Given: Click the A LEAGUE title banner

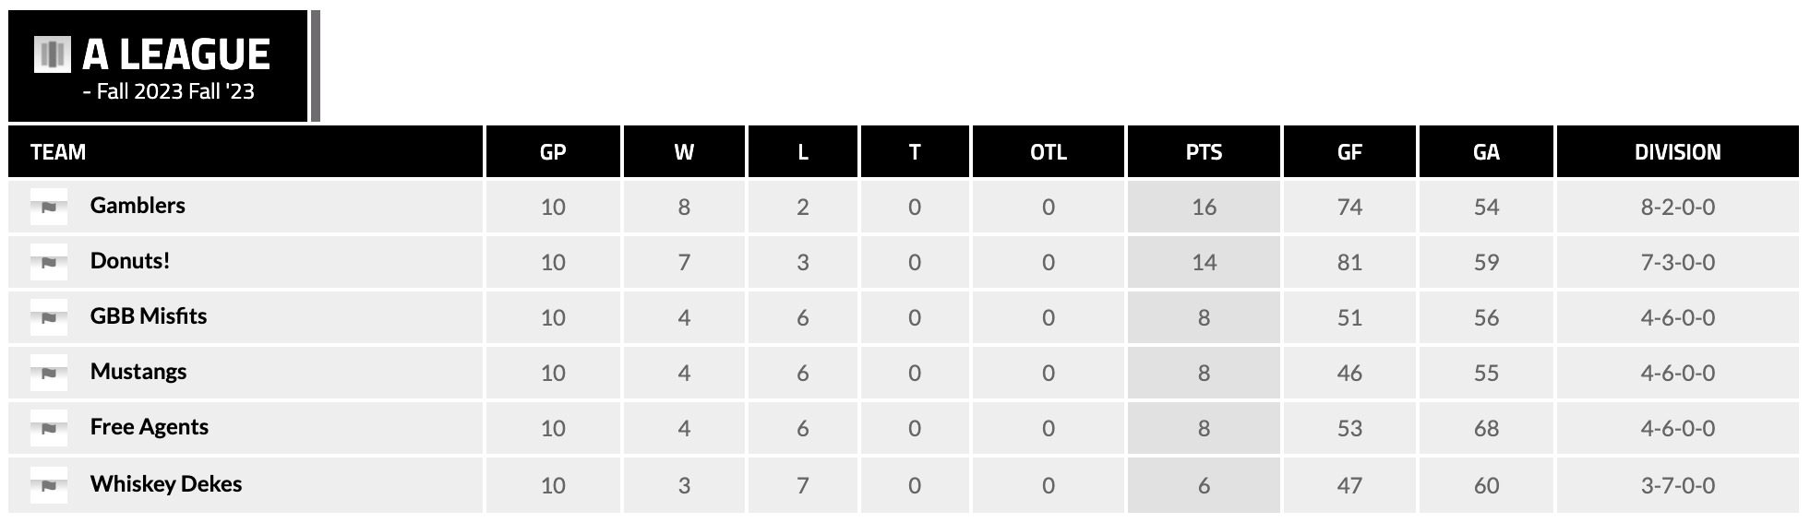Looking at the screenshot, I should coord(175,55).
